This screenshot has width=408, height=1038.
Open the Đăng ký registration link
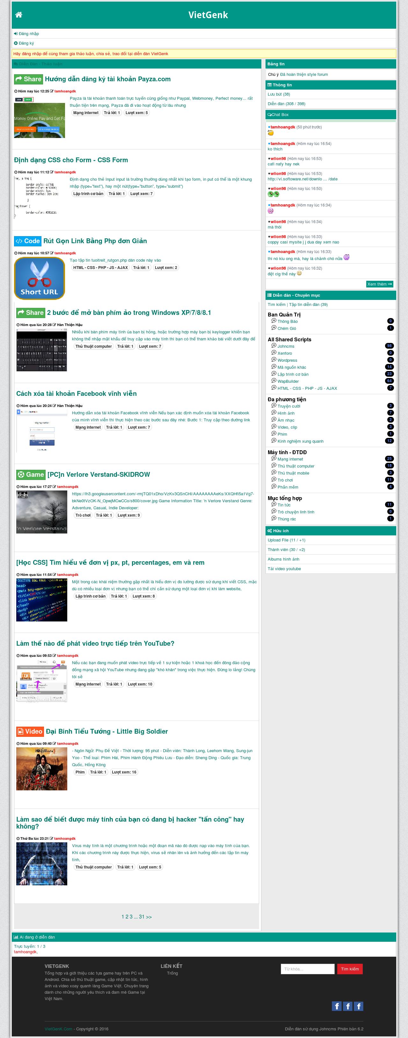pos(26,44)
